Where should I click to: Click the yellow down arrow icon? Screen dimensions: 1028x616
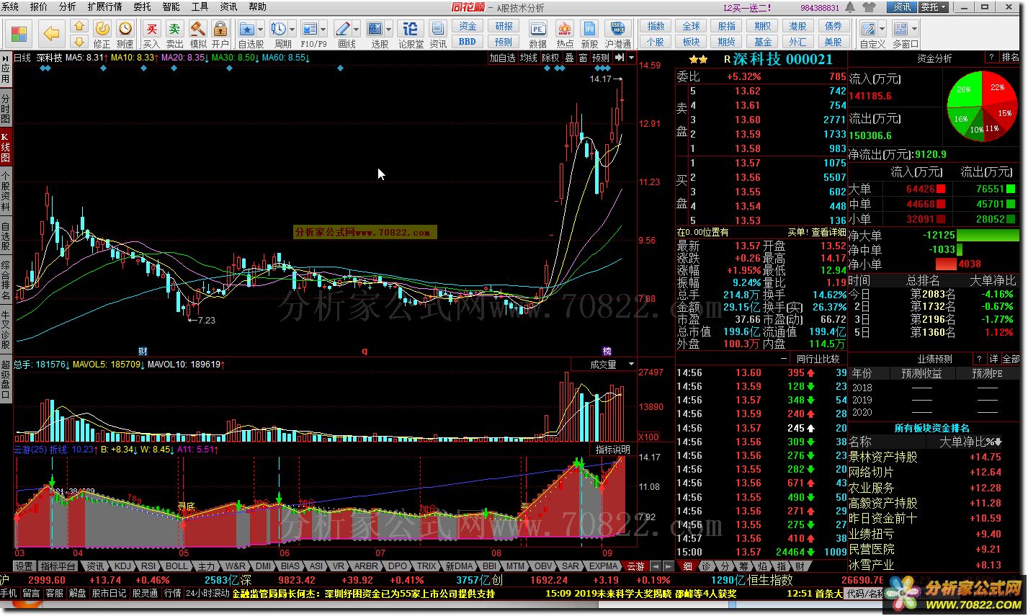click(79, 40)
